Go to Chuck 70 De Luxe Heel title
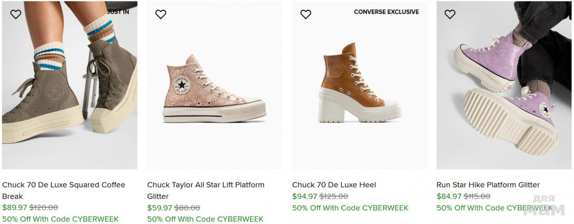Viewport: 574px width, 224px height. pyautogui.click(x=334, y=185)
